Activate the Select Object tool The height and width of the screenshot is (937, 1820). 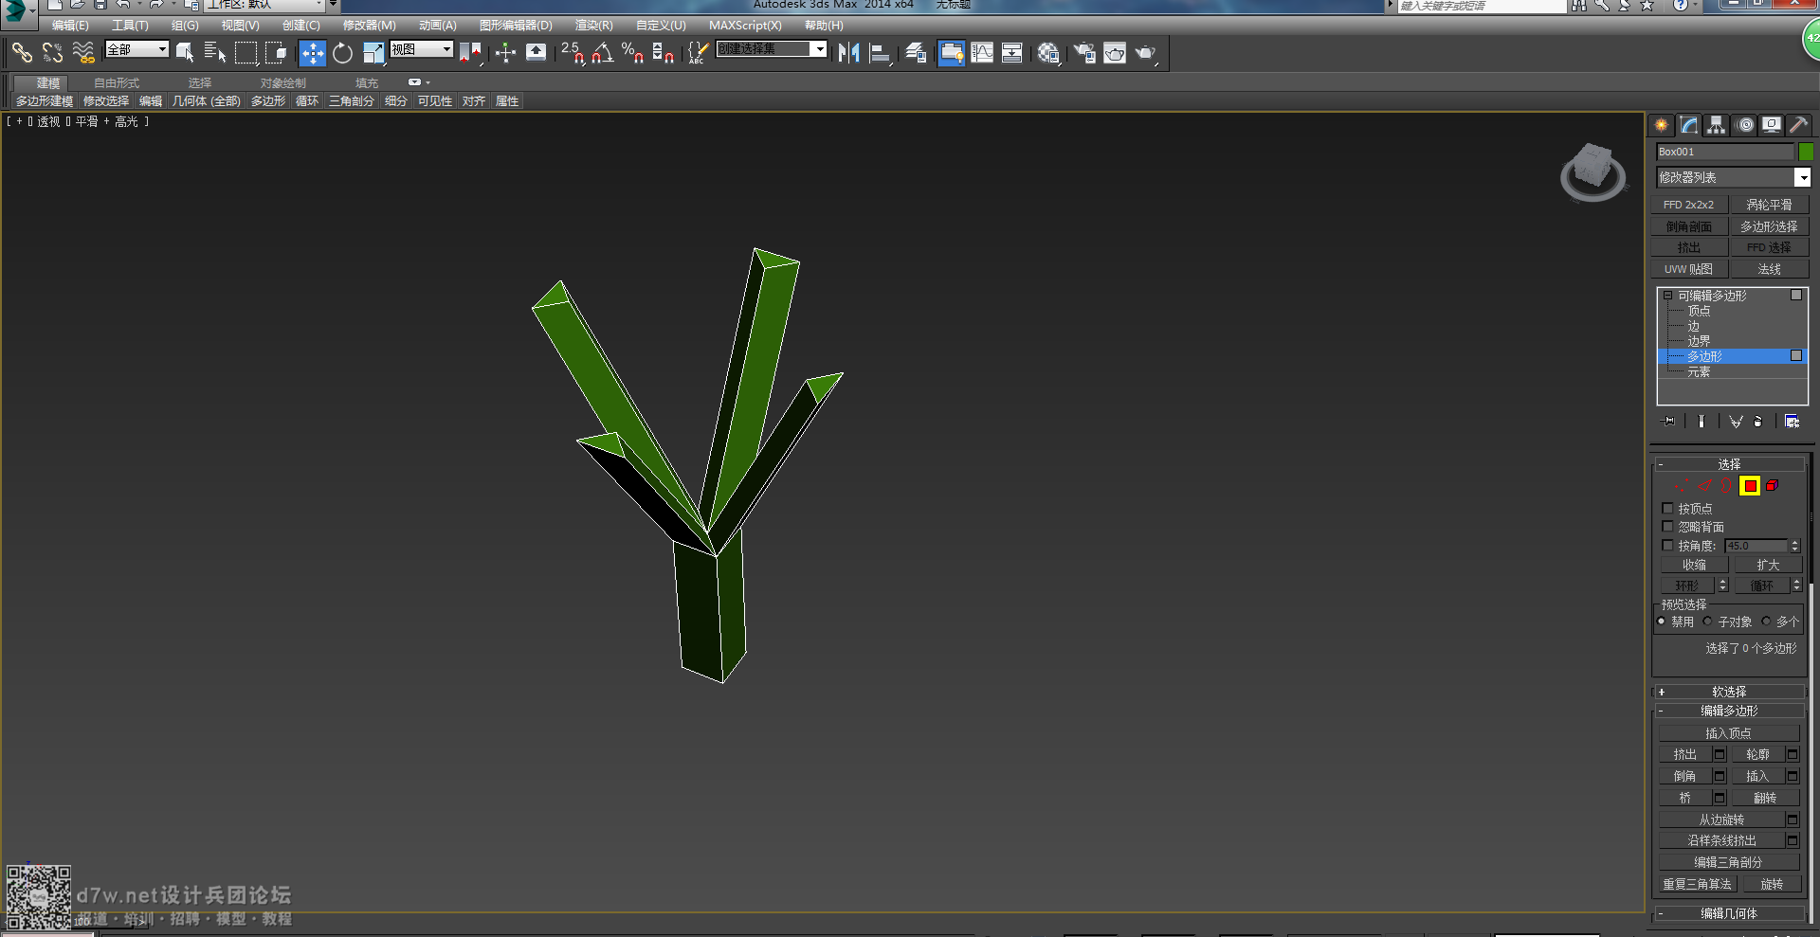(185, 53)
